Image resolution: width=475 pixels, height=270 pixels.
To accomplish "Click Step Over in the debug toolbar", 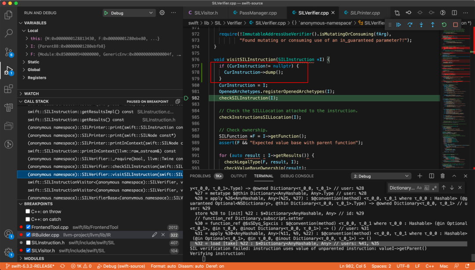I will (x=410, y=25).
